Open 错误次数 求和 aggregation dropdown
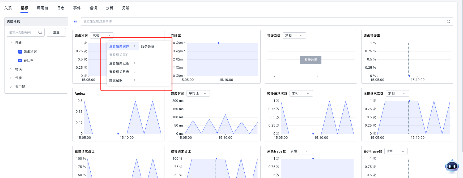The image size is (463, 178). click(294, 36)
